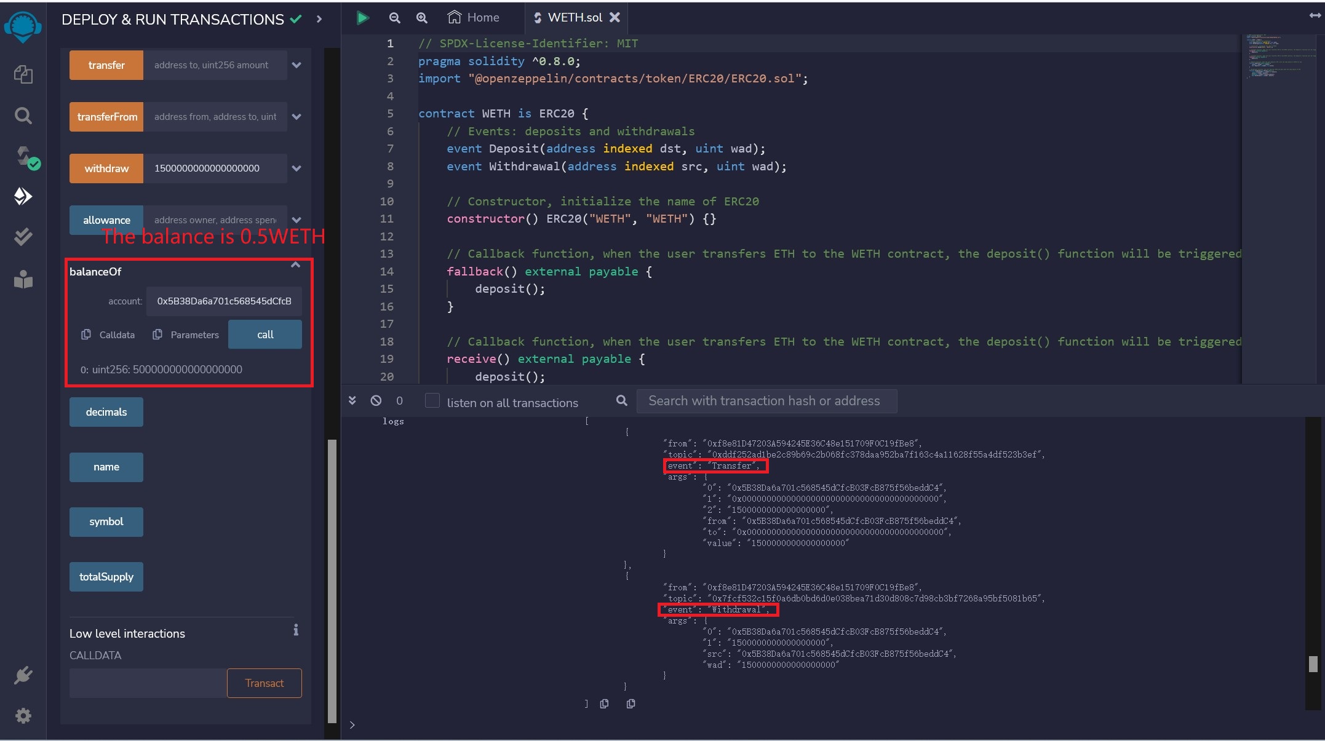Screen dimensions: 1325x741
Task: Copy logs with the first clipboard icon
Action: pos(604,703)
